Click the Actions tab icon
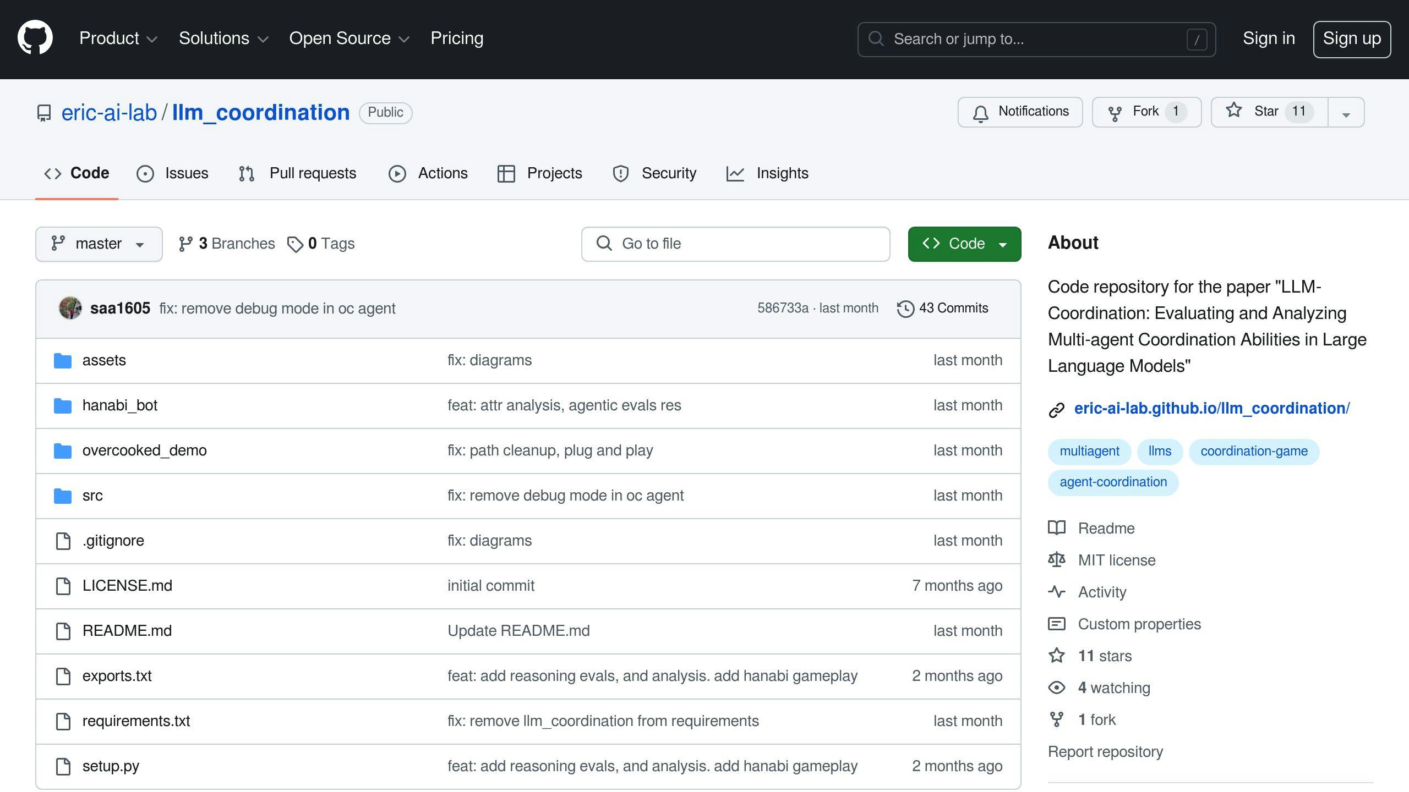 396,174
